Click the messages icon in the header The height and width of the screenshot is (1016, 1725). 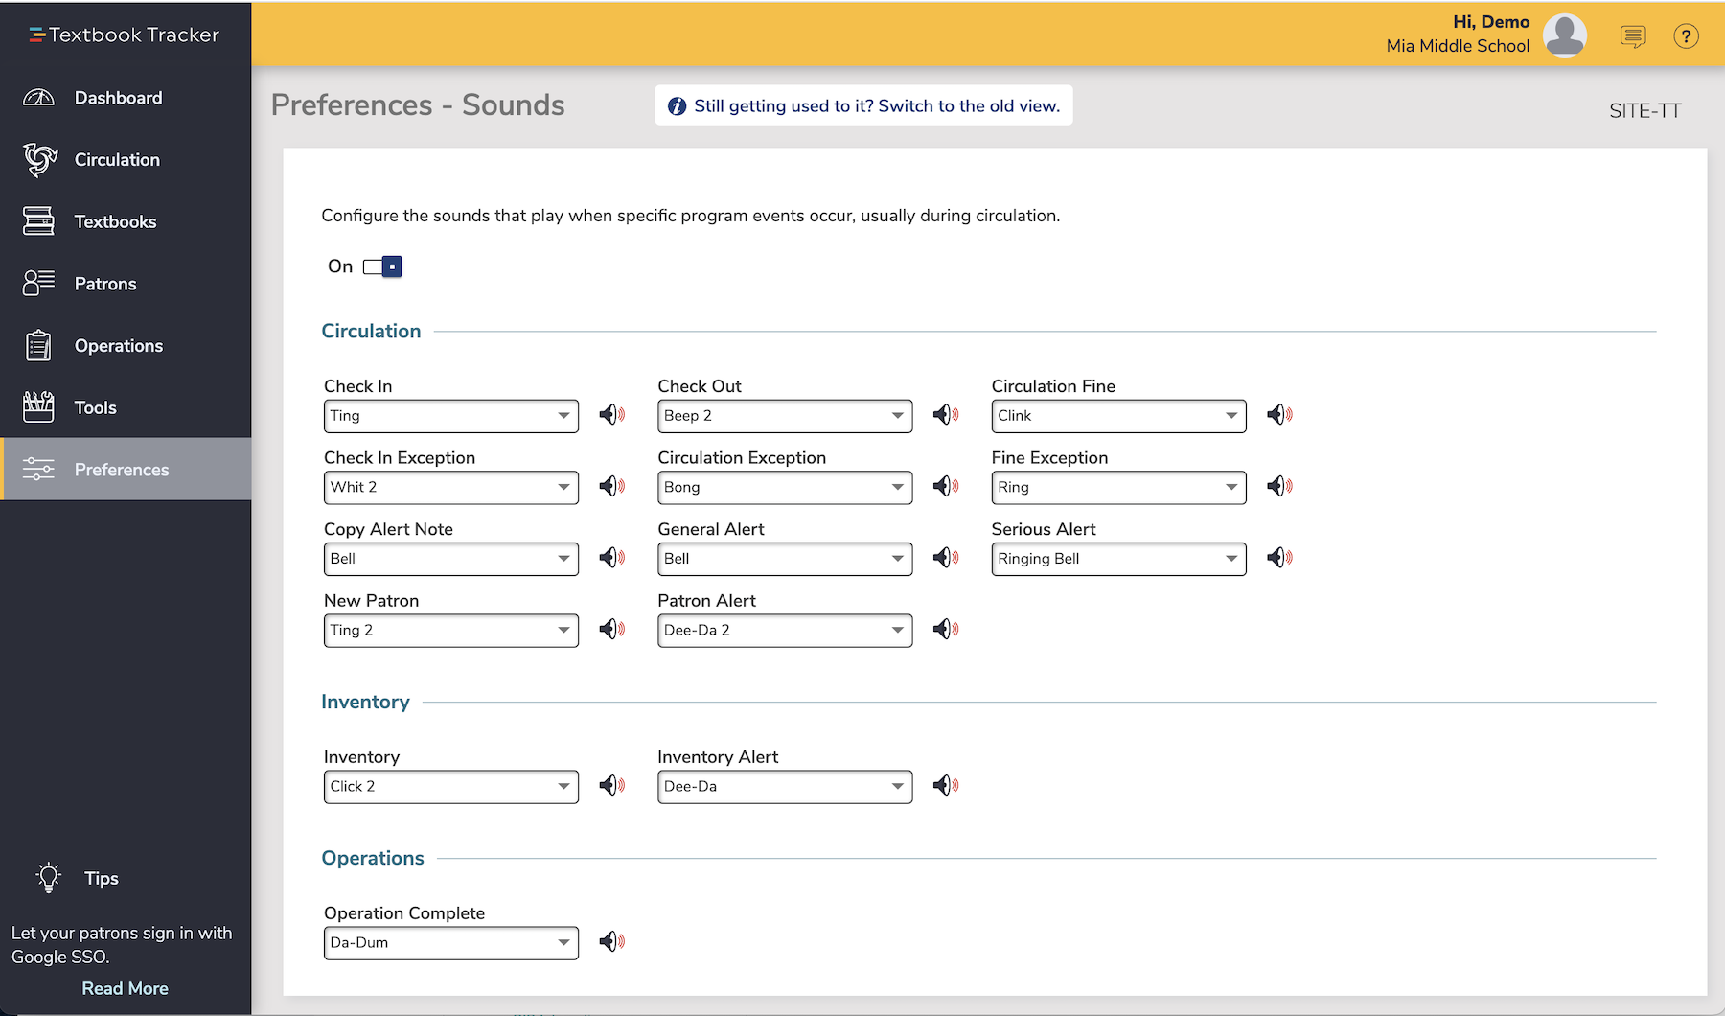point(1632,36)
